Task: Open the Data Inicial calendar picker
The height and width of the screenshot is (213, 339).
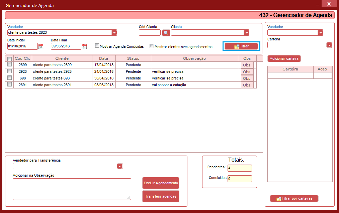Action: 41,46
